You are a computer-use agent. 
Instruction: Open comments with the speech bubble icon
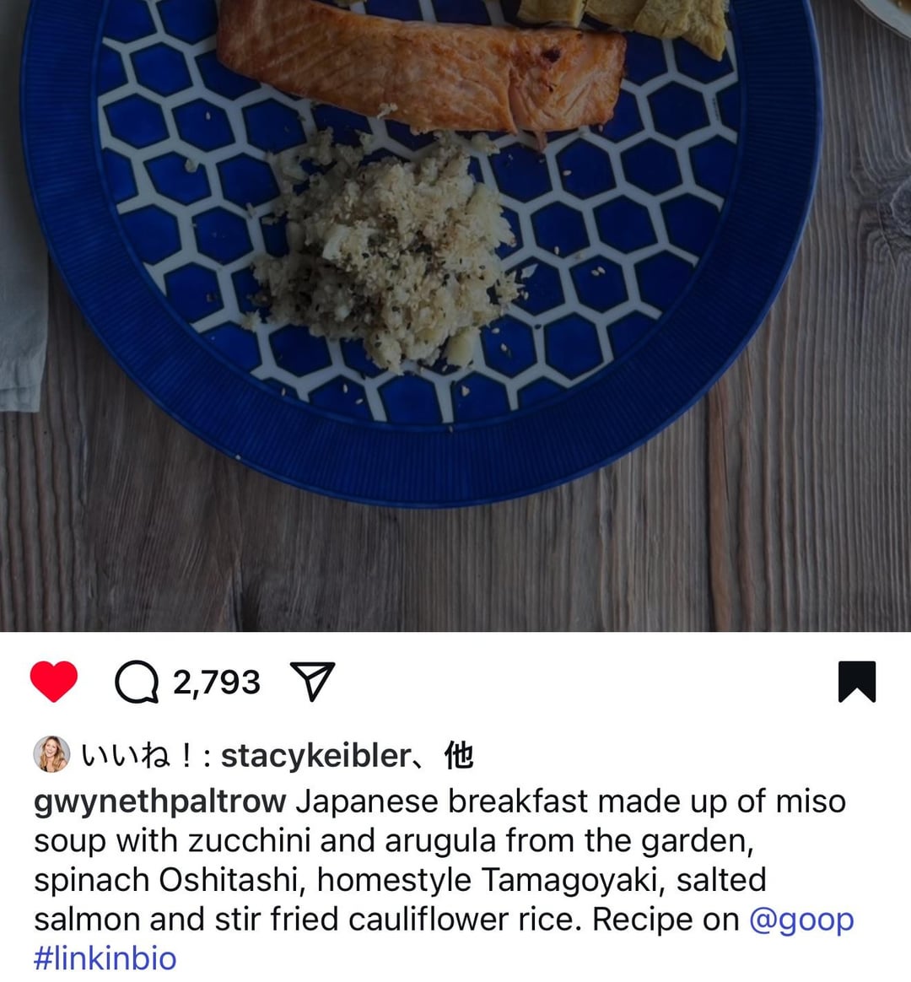click(137, 682)
